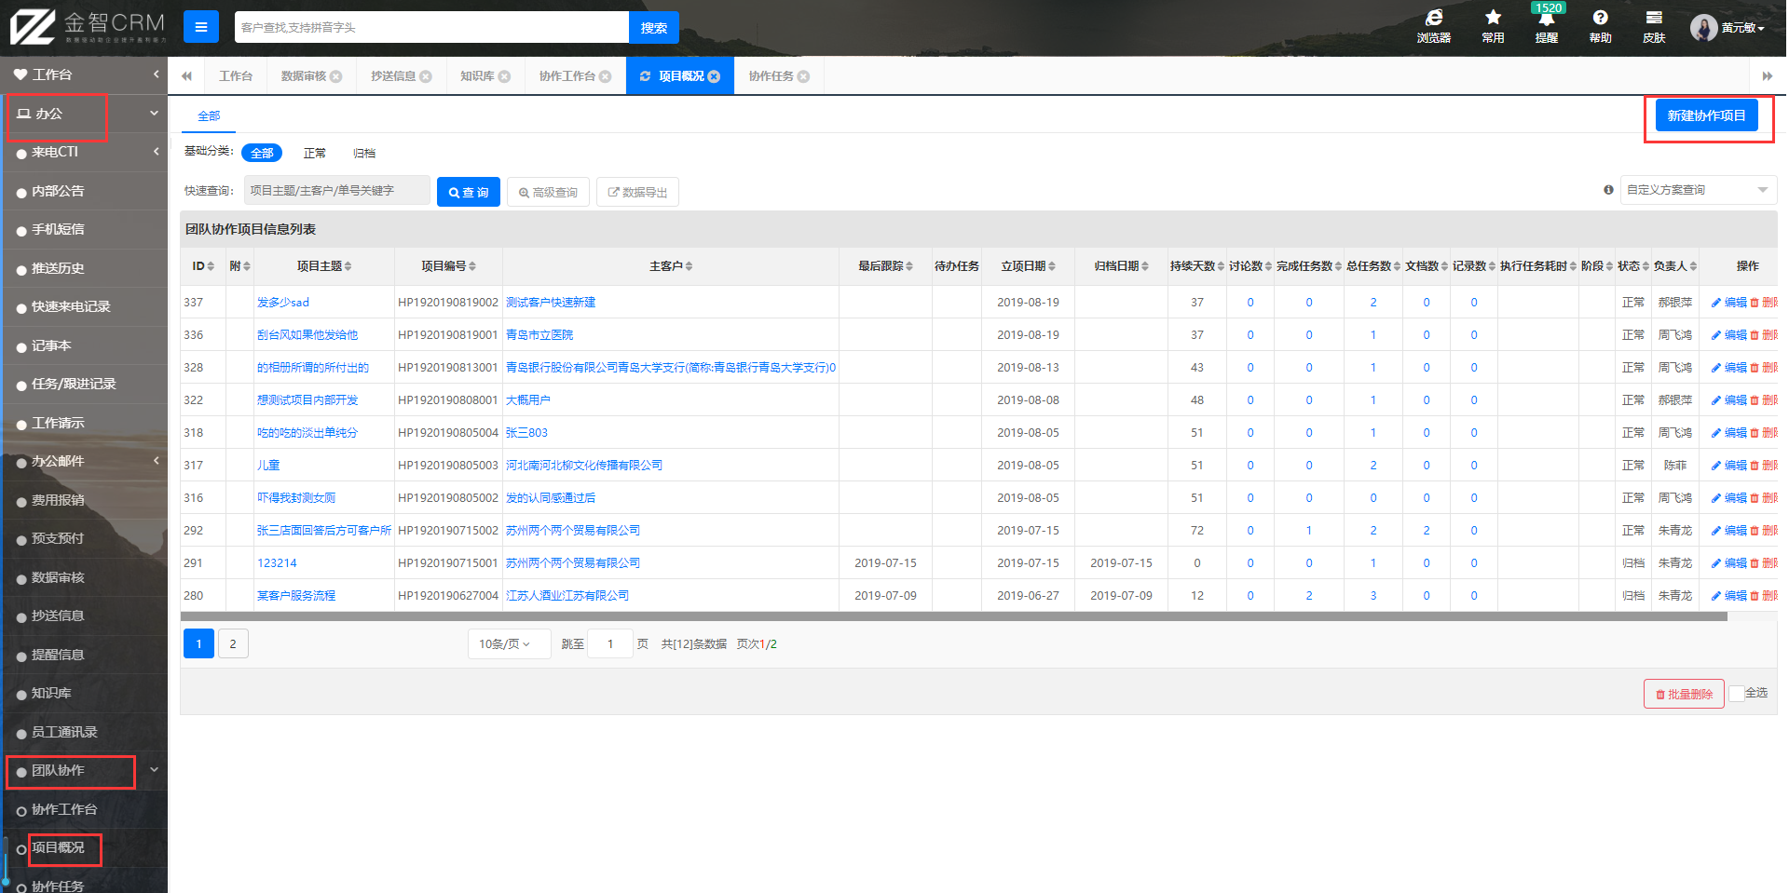Viewport: 1789px width, 893px height.
Task: Open 自定义方案查询 dropdown
Action: [x=1699, y=190]
